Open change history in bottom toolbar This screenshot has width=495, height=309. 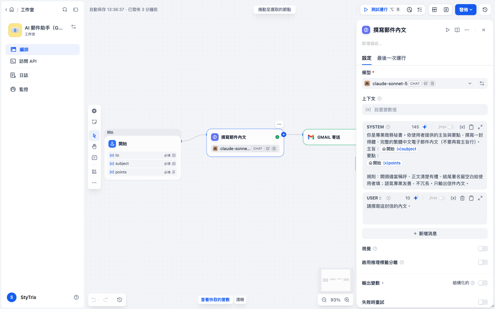tap(120, 300)
